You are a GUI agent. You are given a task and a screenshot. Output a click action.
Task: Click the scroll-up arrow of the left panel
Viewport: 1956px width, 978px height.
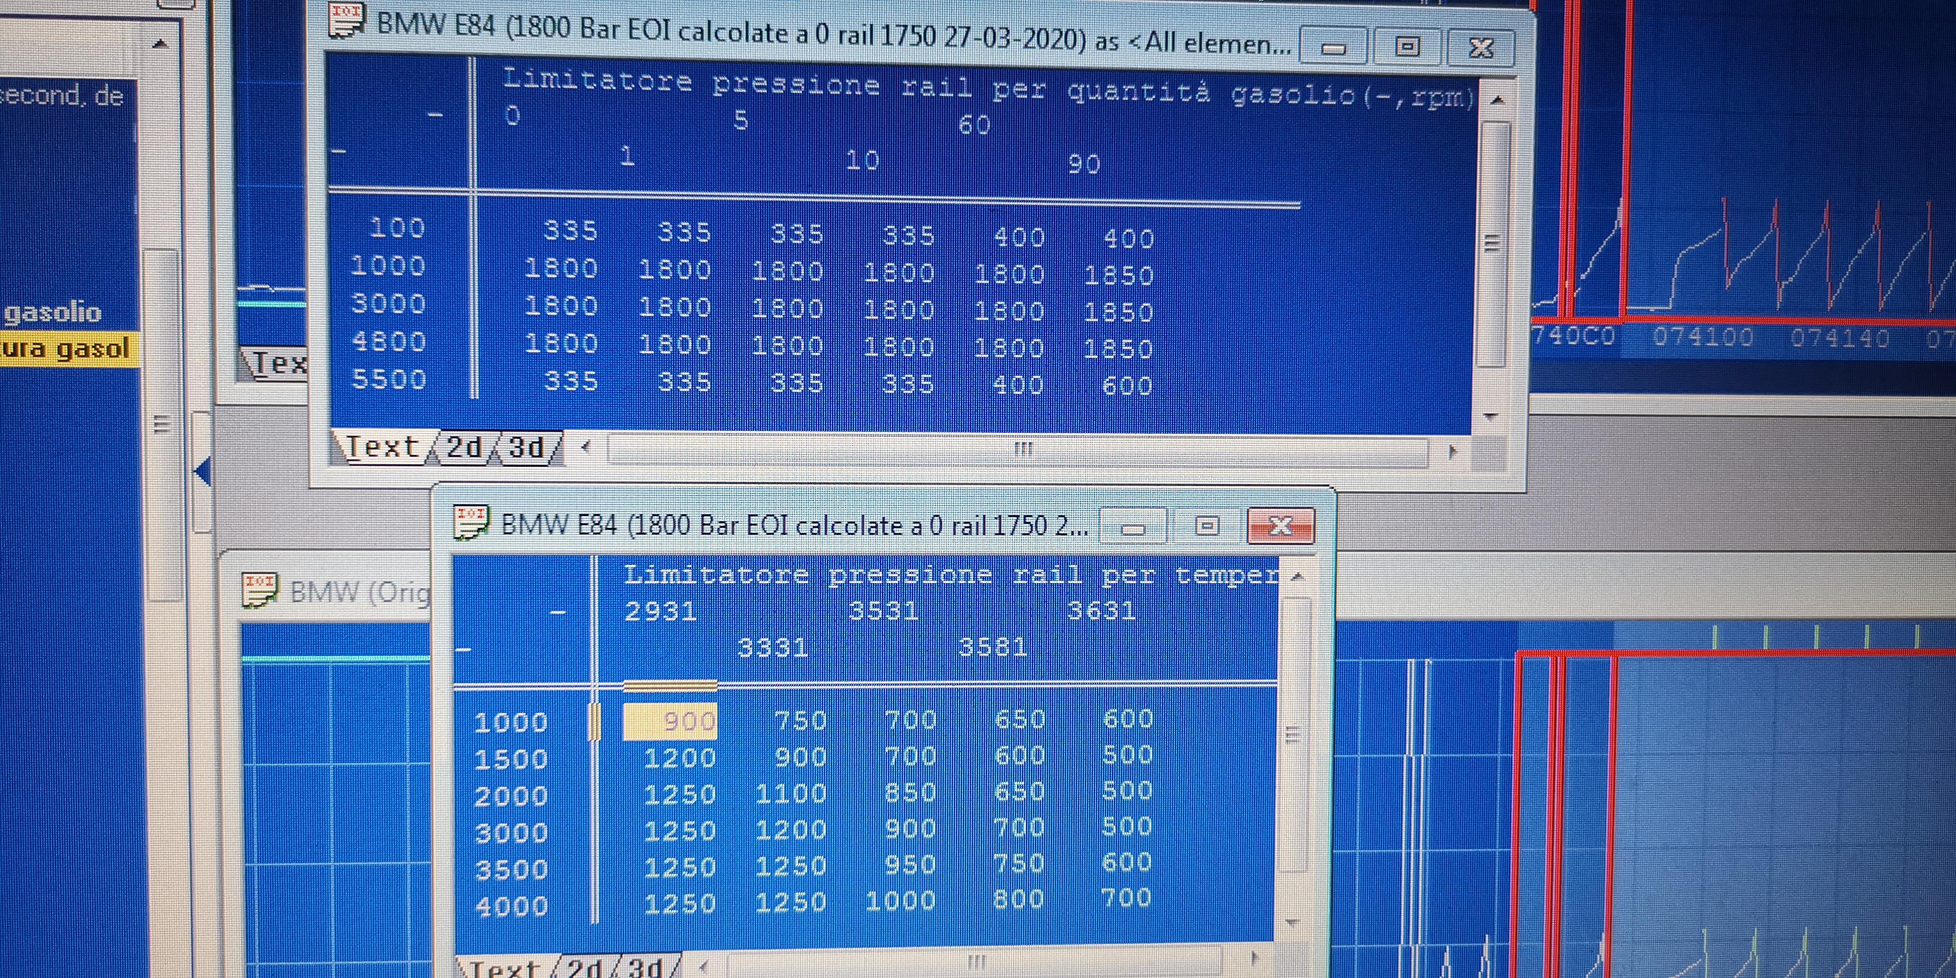pos(159,44)
